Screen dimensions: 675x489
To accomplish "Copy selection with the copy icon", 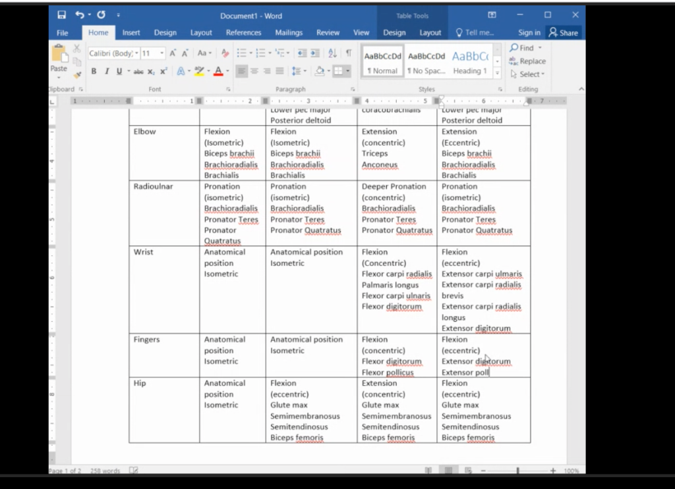I will pos(76,62).
